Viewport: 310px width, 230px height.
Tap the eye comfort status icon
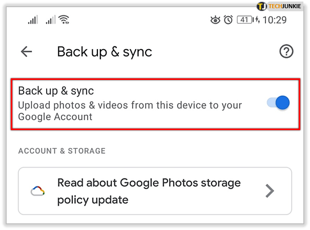coord(215,20)
